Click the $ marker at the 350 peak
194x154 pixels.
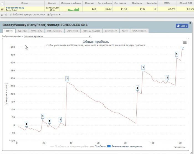(x=143, y=67)
